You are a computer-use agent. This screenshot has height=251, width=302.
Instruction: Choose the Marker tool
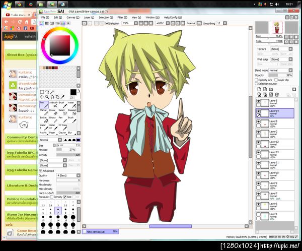coord(44,112)
